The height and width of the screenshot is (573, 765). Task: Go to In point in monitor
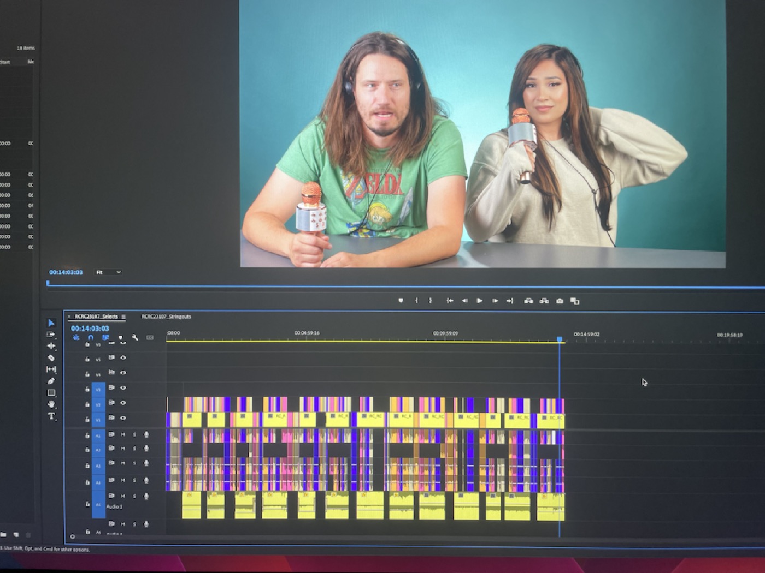coord(450,301)
